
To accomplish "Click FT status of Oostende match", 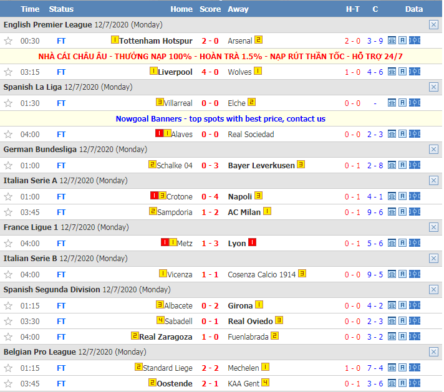I will coord(61,383).
